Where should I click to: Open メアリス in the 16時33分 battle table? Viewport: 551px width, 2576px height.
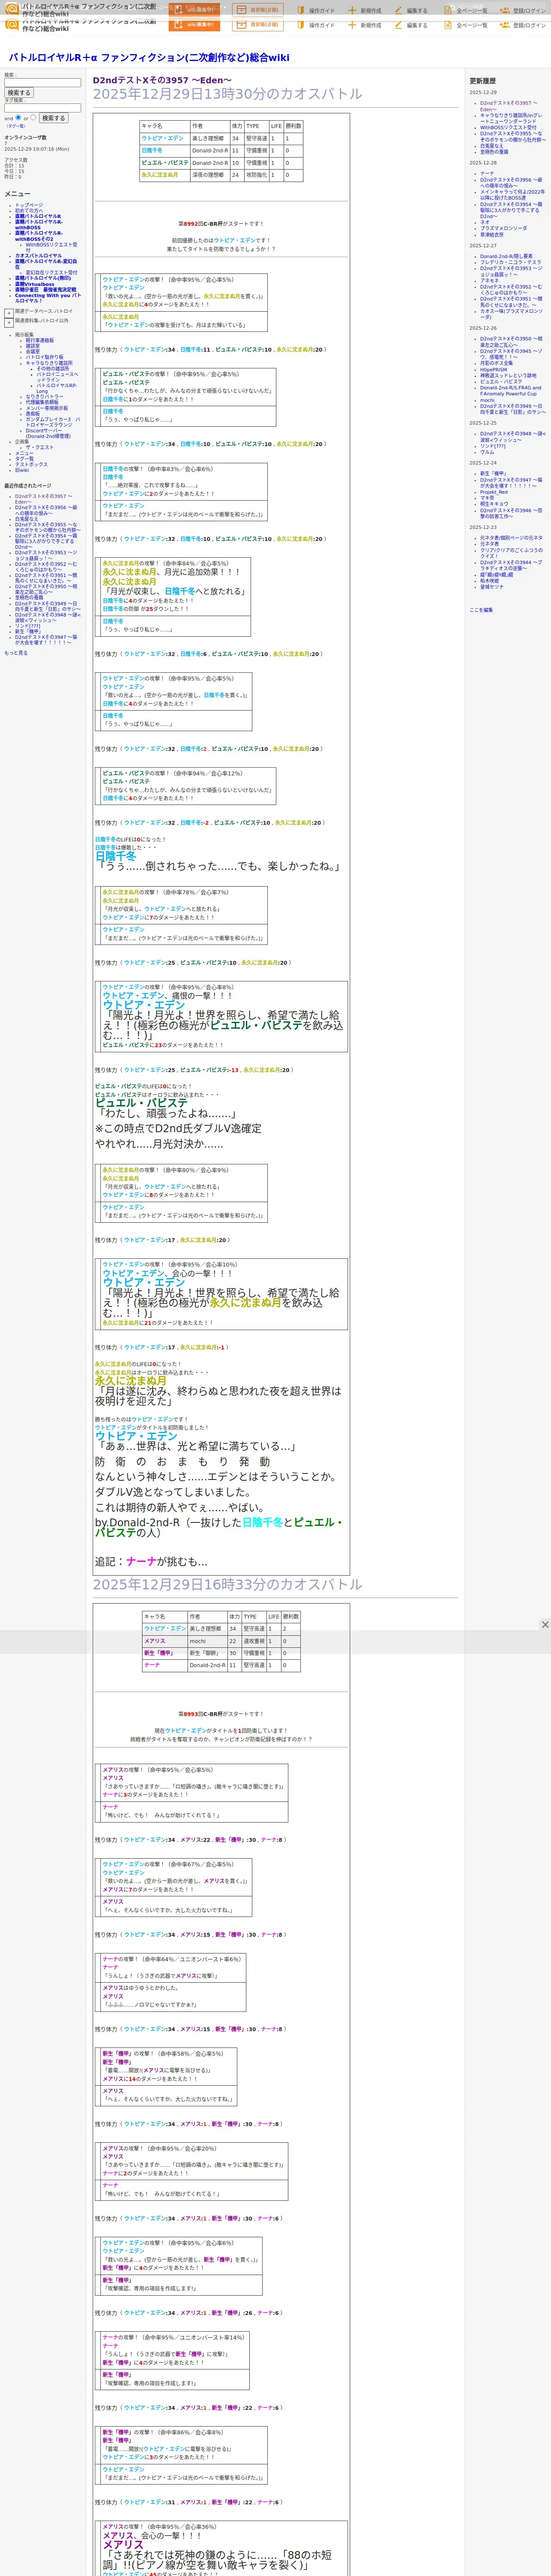(155, 1641)
